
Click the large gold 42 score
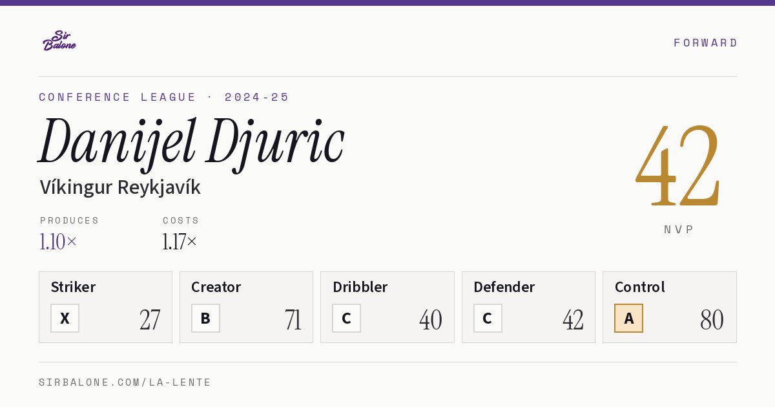click(678, 165)
